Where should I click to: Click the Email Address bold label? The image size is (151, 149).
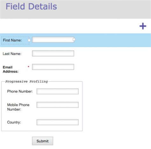point(11,69)
